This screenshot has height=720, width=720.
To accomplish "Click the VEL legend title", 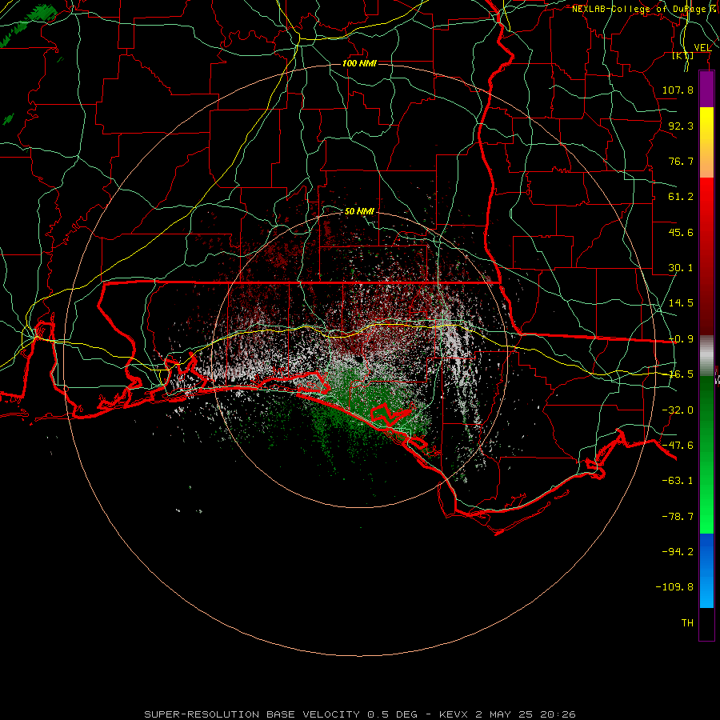I will 702,48.
